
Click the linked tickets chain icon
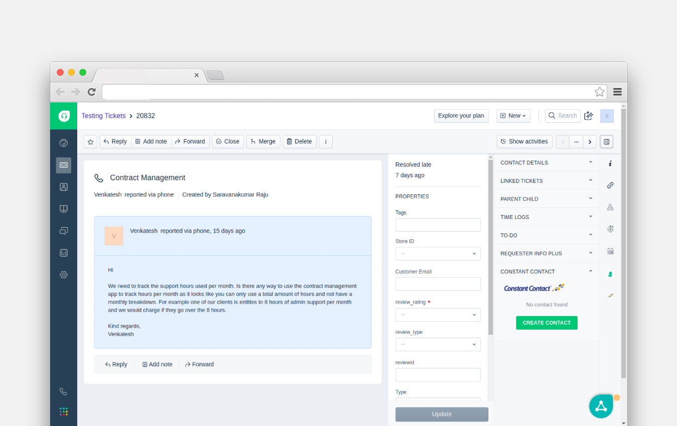(x=610, y=185)
